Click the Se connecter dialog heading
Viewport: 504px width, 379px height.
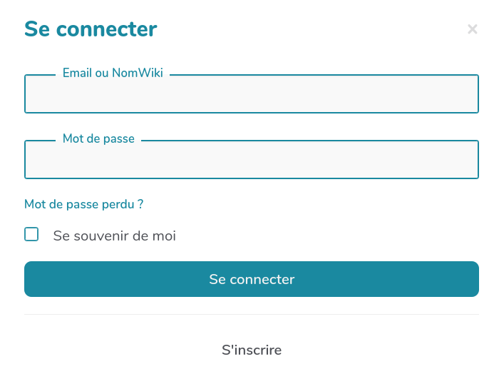click(x=91, y=29)
